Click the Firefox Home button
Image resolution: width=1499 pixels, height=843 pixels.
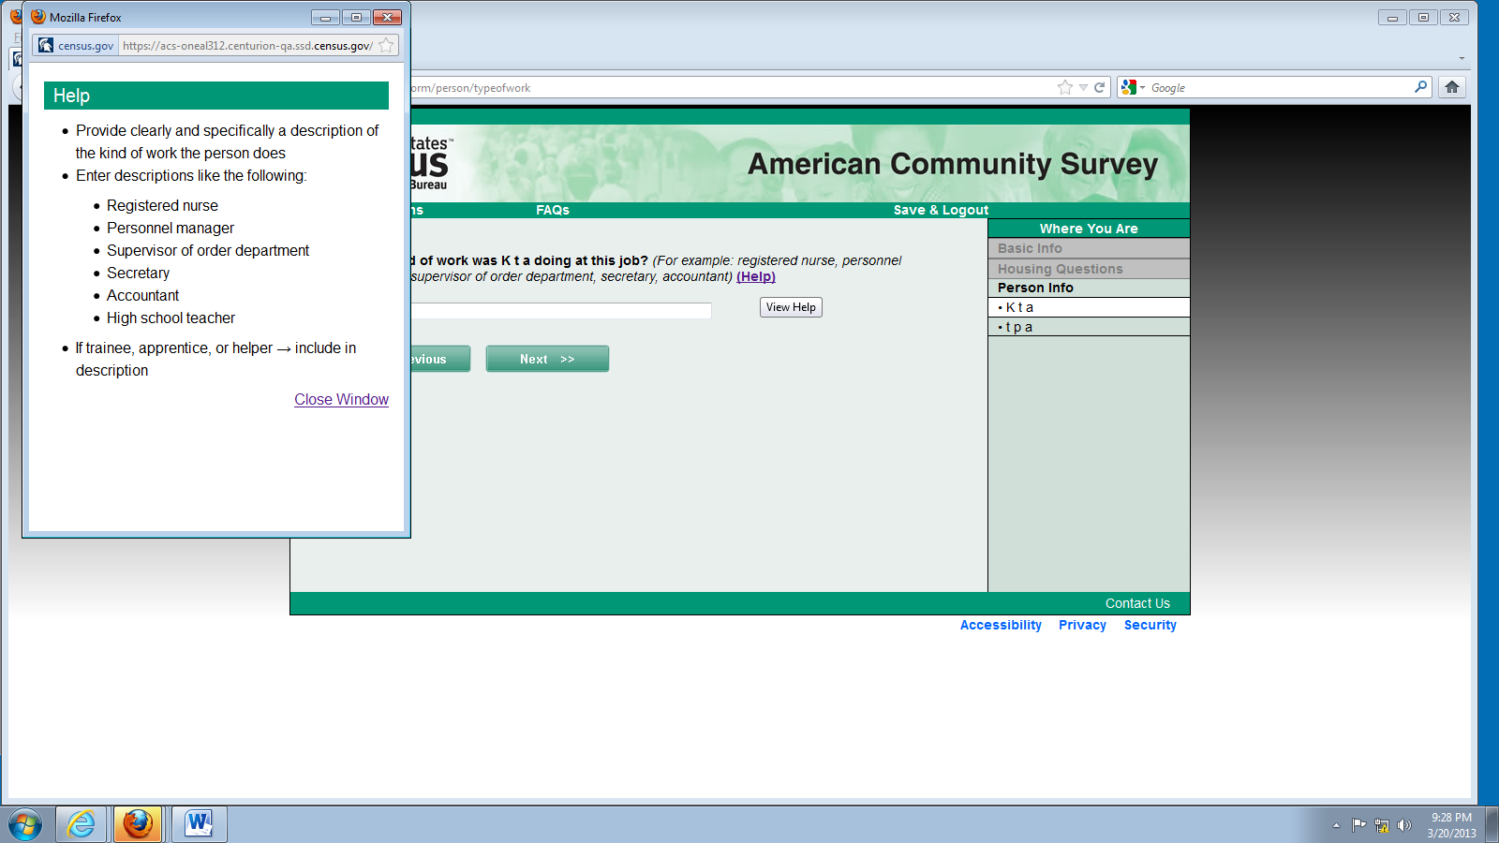[1451, 87]
